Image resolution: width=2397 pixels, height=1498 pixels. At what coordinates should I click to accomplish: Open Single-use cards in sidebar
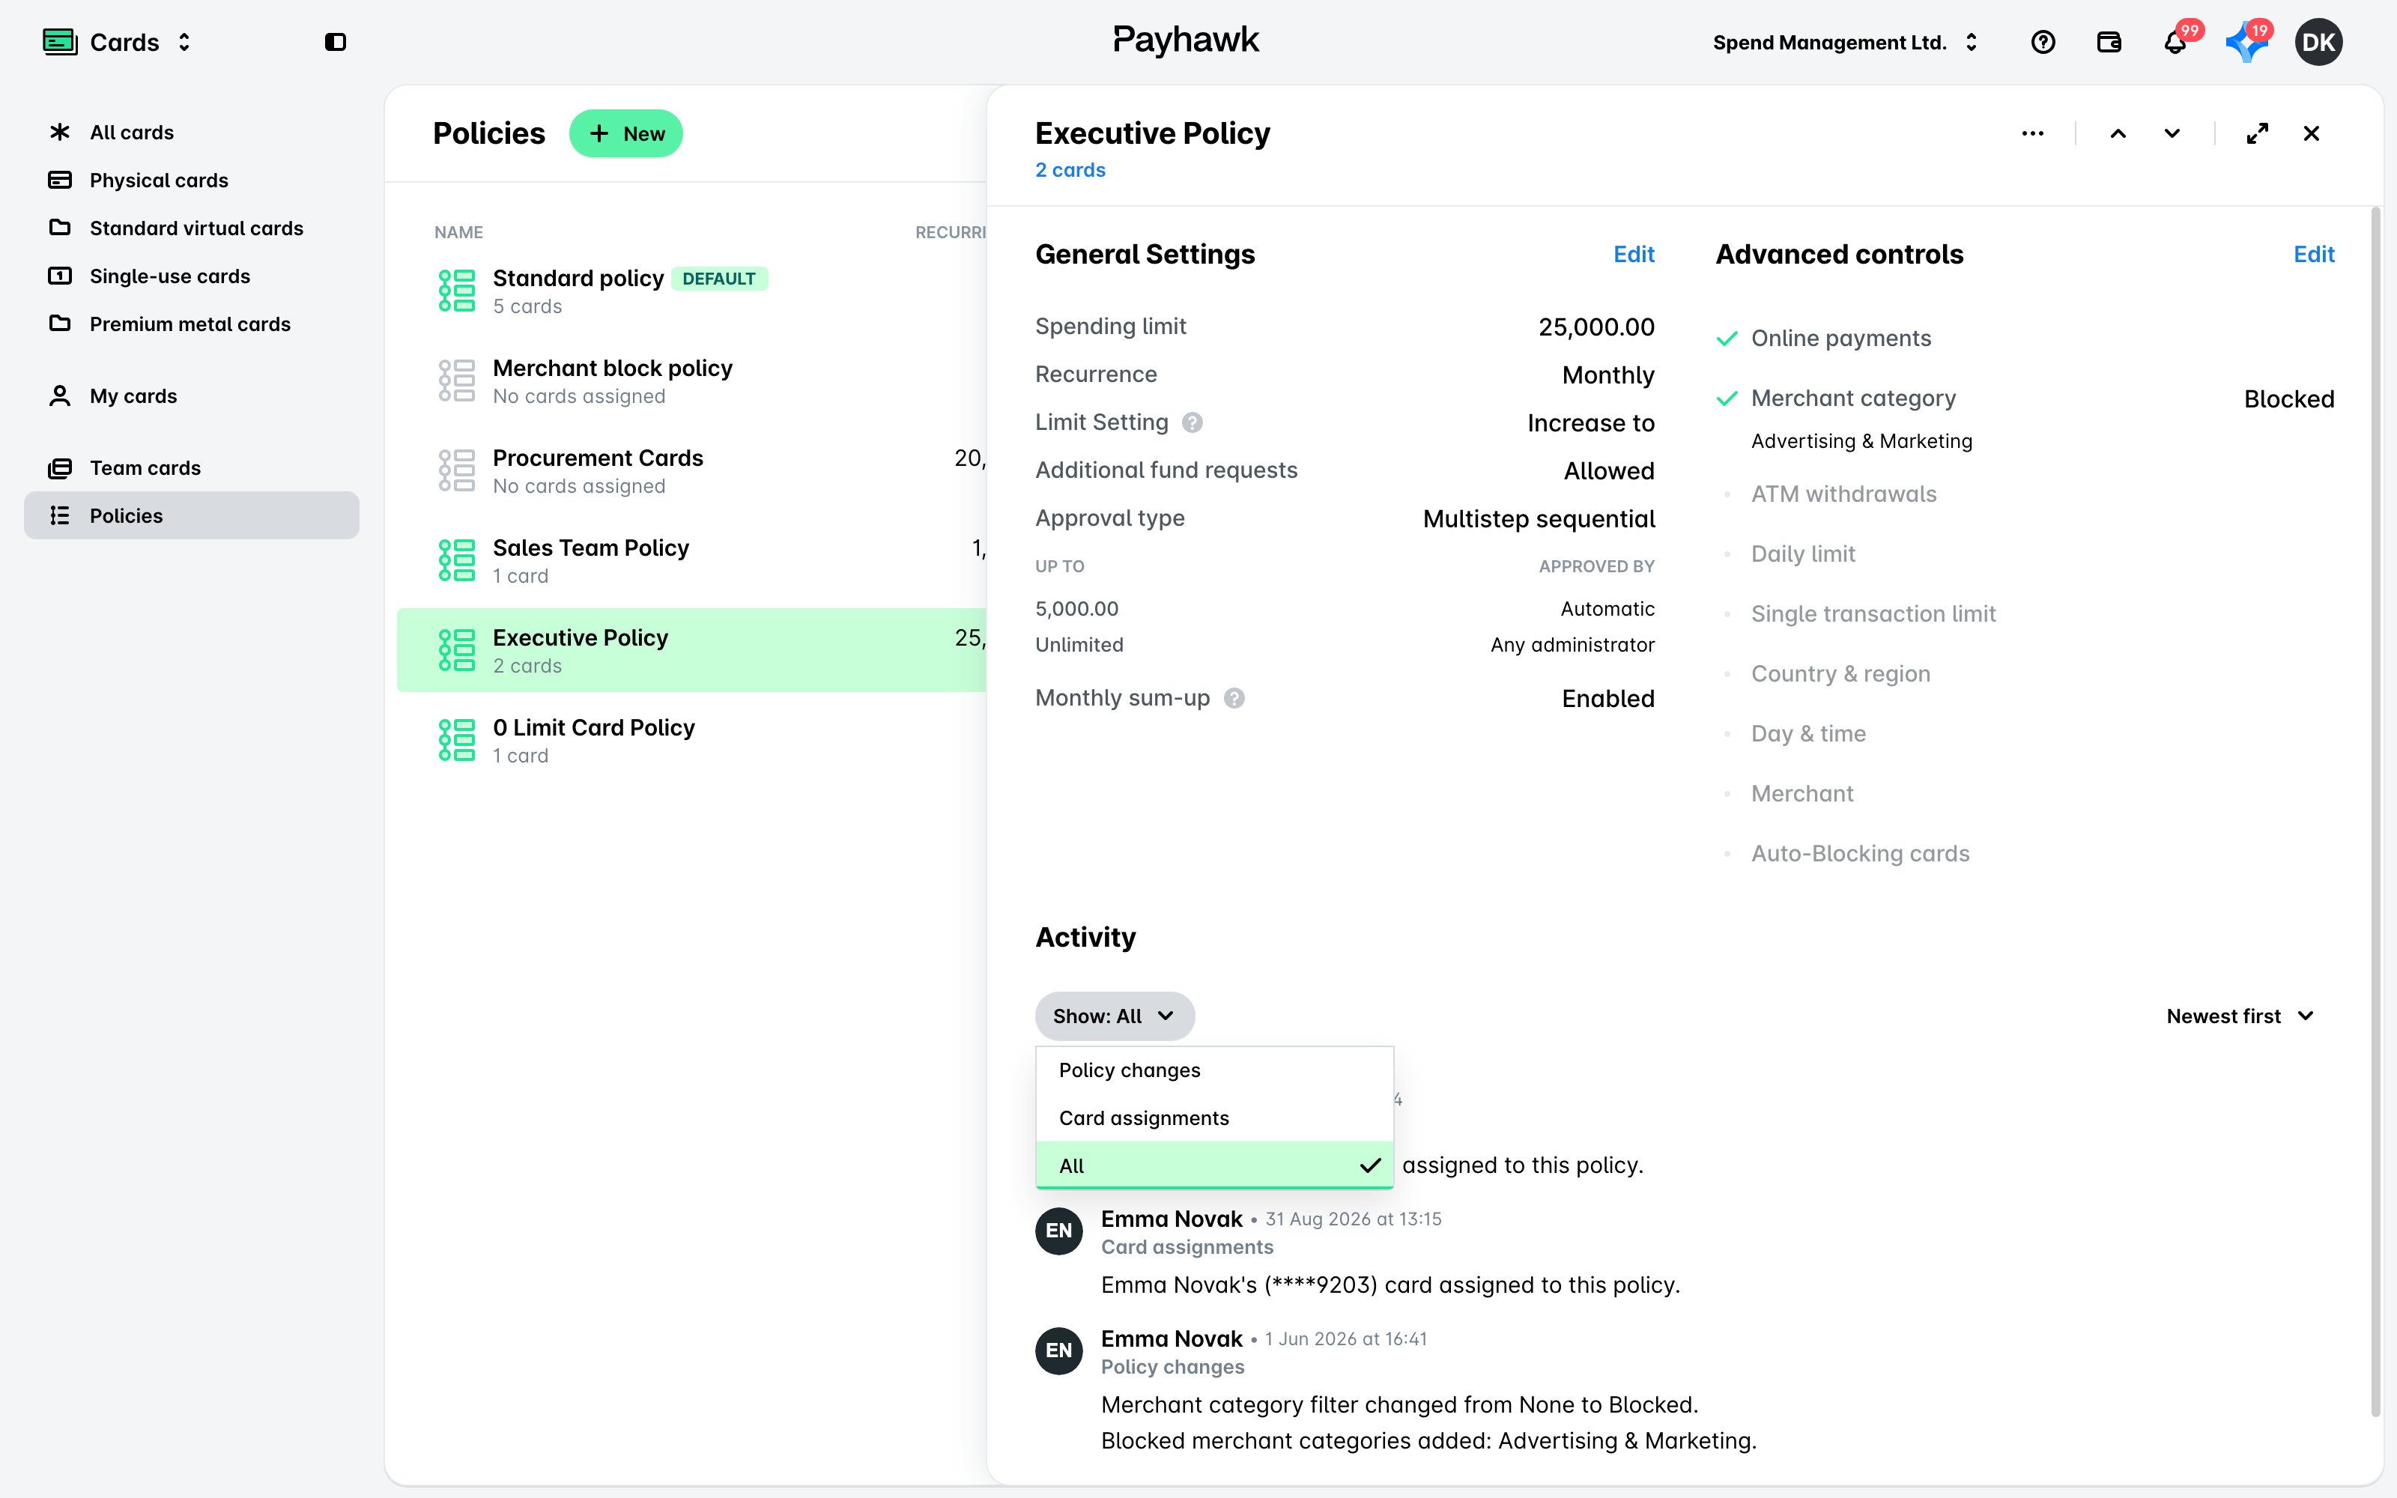coord(191,276)
